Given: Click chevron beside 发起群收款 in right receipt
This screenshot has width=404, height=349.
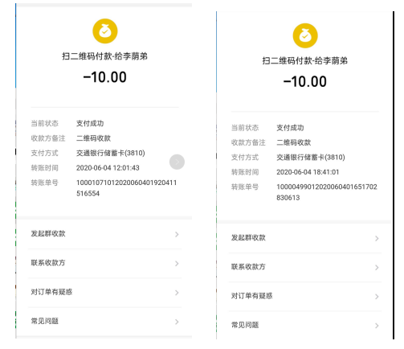Looking at the screenshot, I should pyautogui.click(x=377, y=239).
